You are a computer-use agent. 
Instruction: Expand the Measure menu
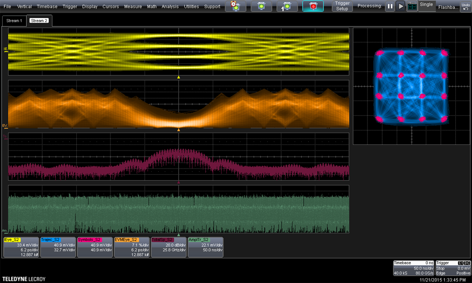133,7
